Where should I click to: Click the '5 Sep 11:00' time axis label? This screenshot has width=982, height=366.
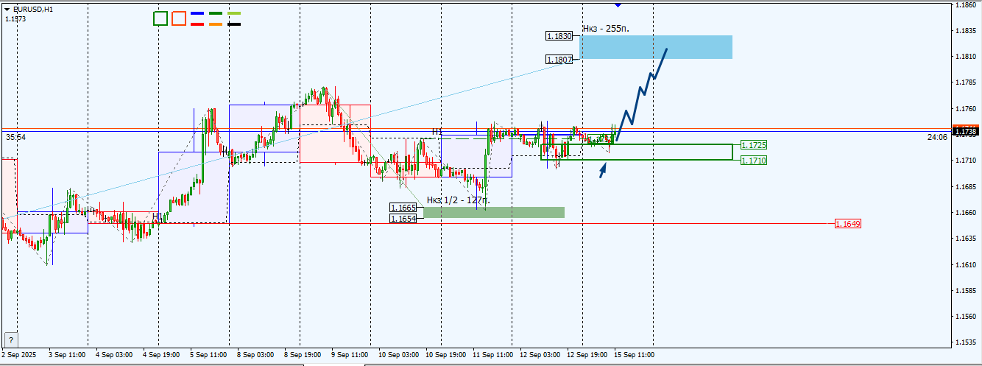(x=209, y=354)
